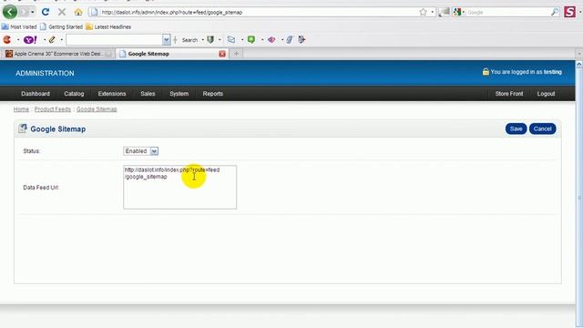Go back with the green arrow button

click(10, 12)
